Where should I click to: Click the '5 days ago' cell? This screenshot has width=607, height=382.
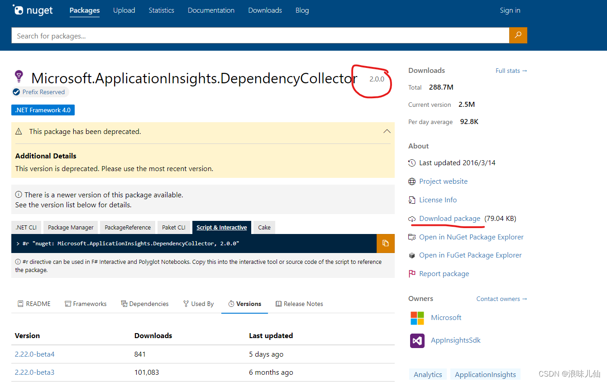pos(266,354)
